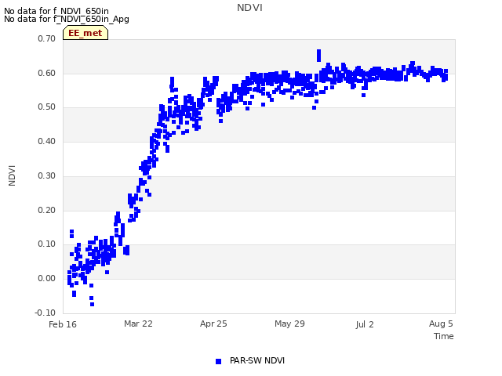Click the EE_met annotation tag
This screenshot has height=376, width=502.
click(85, 33)
